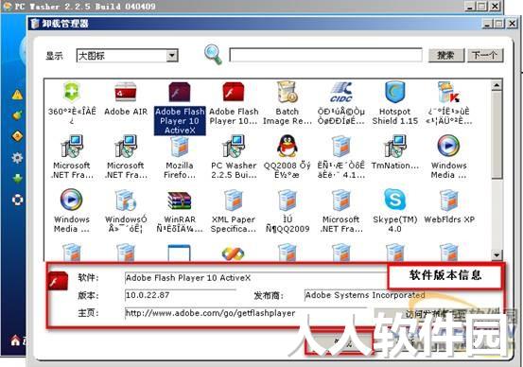Click the lifebuoy help icon in PC Washer sidebar

(x=17, y=200)
